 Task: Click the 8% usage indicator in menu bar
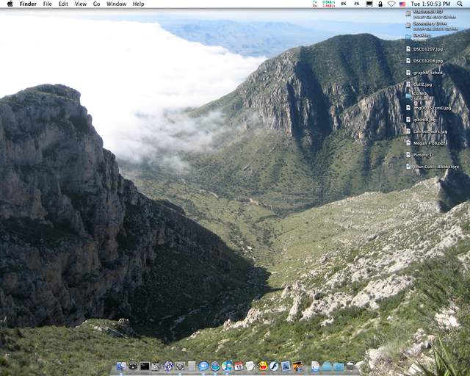[x=344, y=4]
